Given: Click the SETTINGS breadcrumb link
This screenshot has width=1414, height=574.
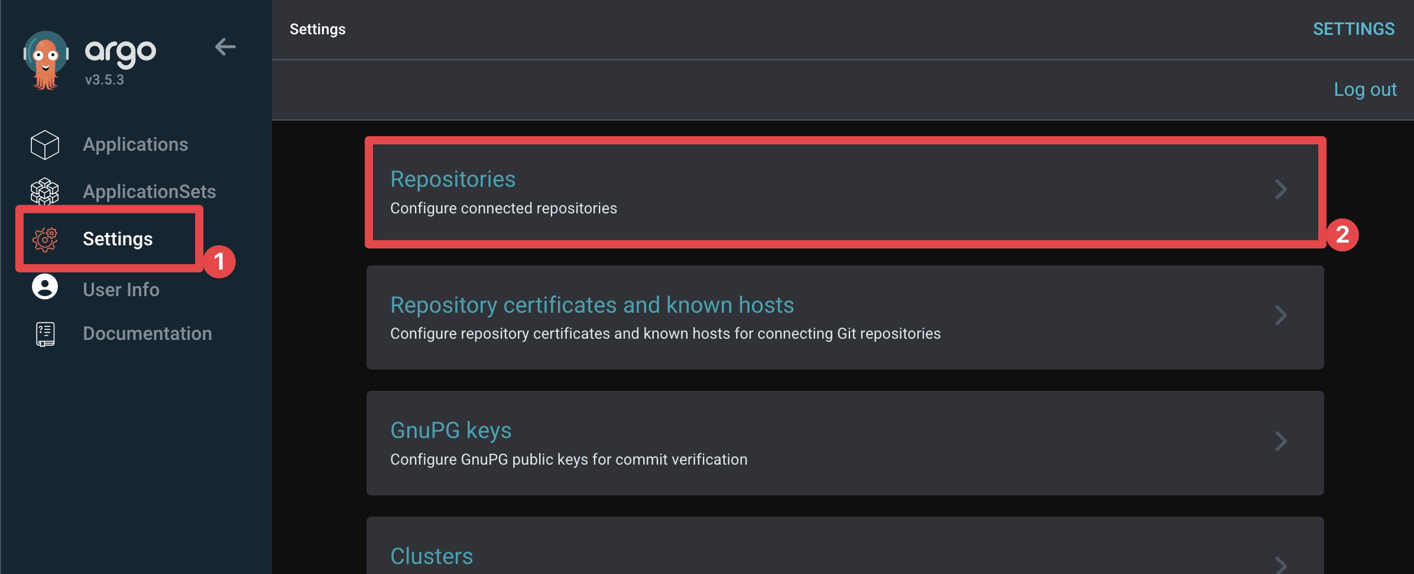Looking at the screenshot, I should [x=1354, y=29].
